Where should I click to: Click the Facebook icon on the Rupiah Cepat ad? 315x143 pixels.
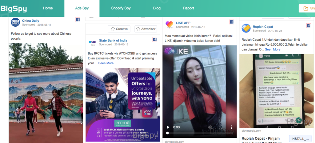tap(308, 26)
